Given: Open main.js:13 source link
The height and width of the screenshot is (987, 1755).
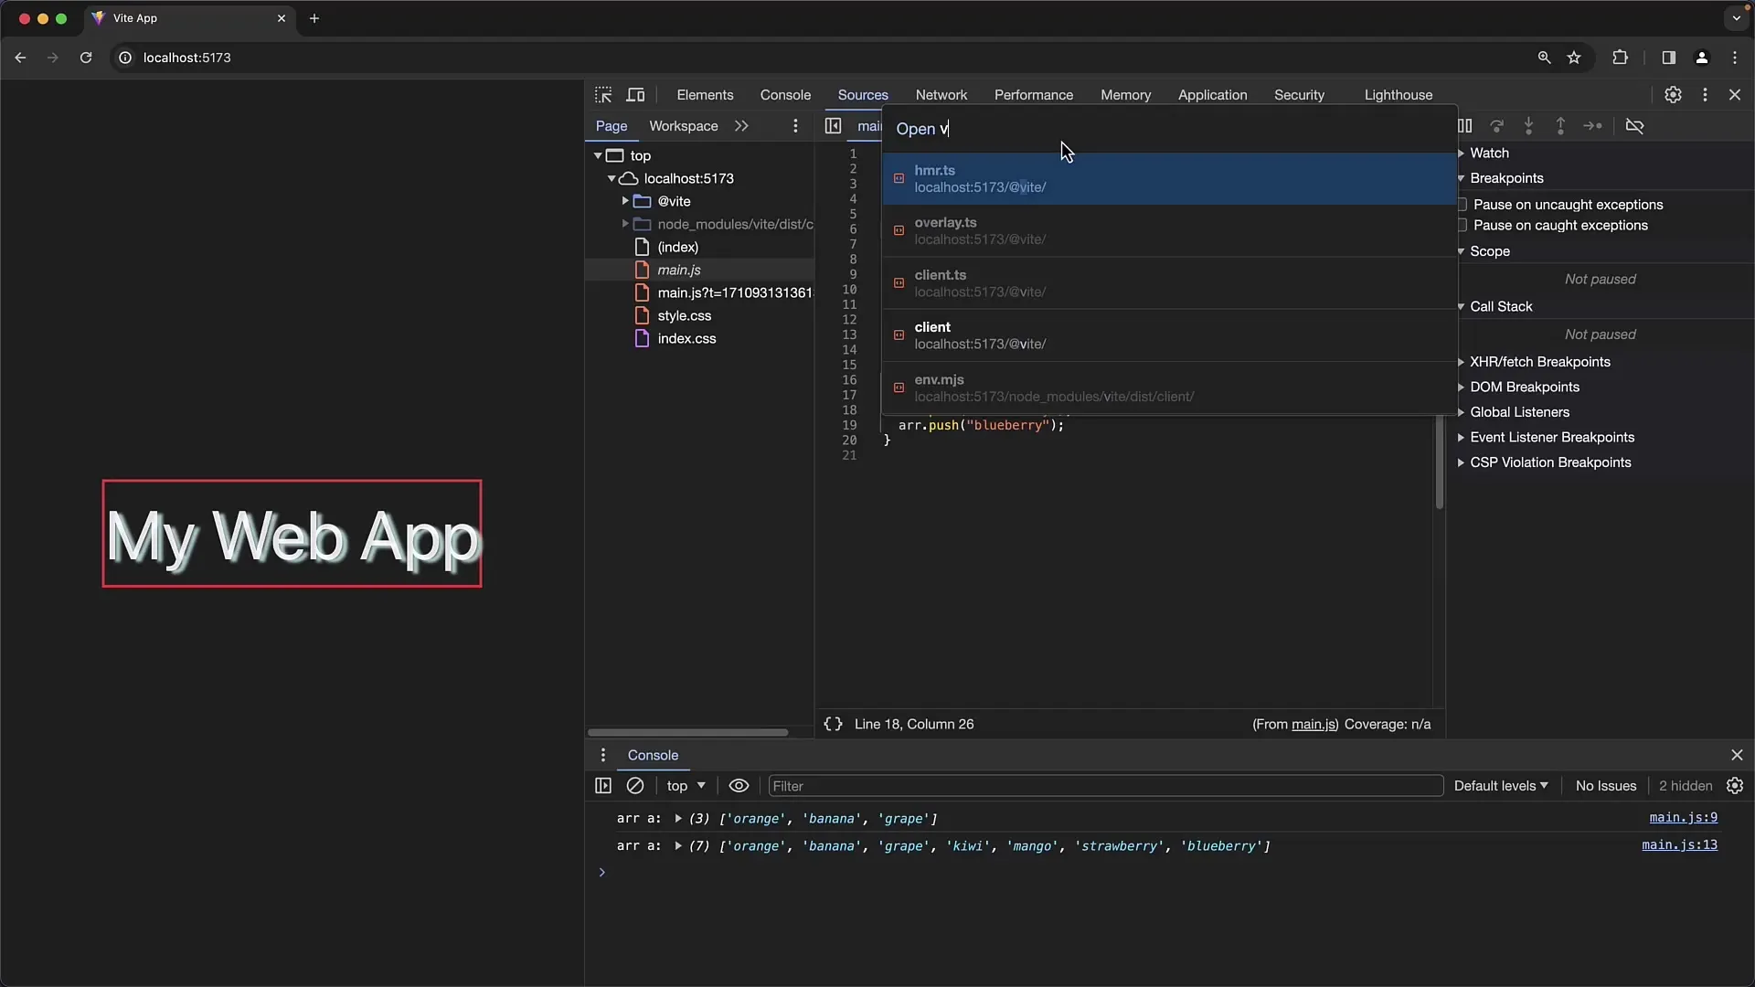Looking at the screenshot, I should coord(1679,845).
